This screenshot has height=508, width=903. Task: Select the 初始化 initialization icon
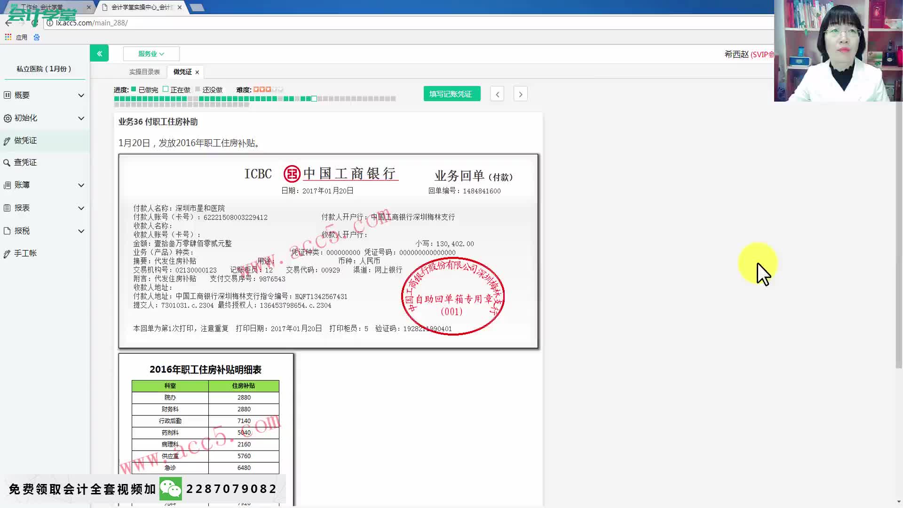[8, 118]
